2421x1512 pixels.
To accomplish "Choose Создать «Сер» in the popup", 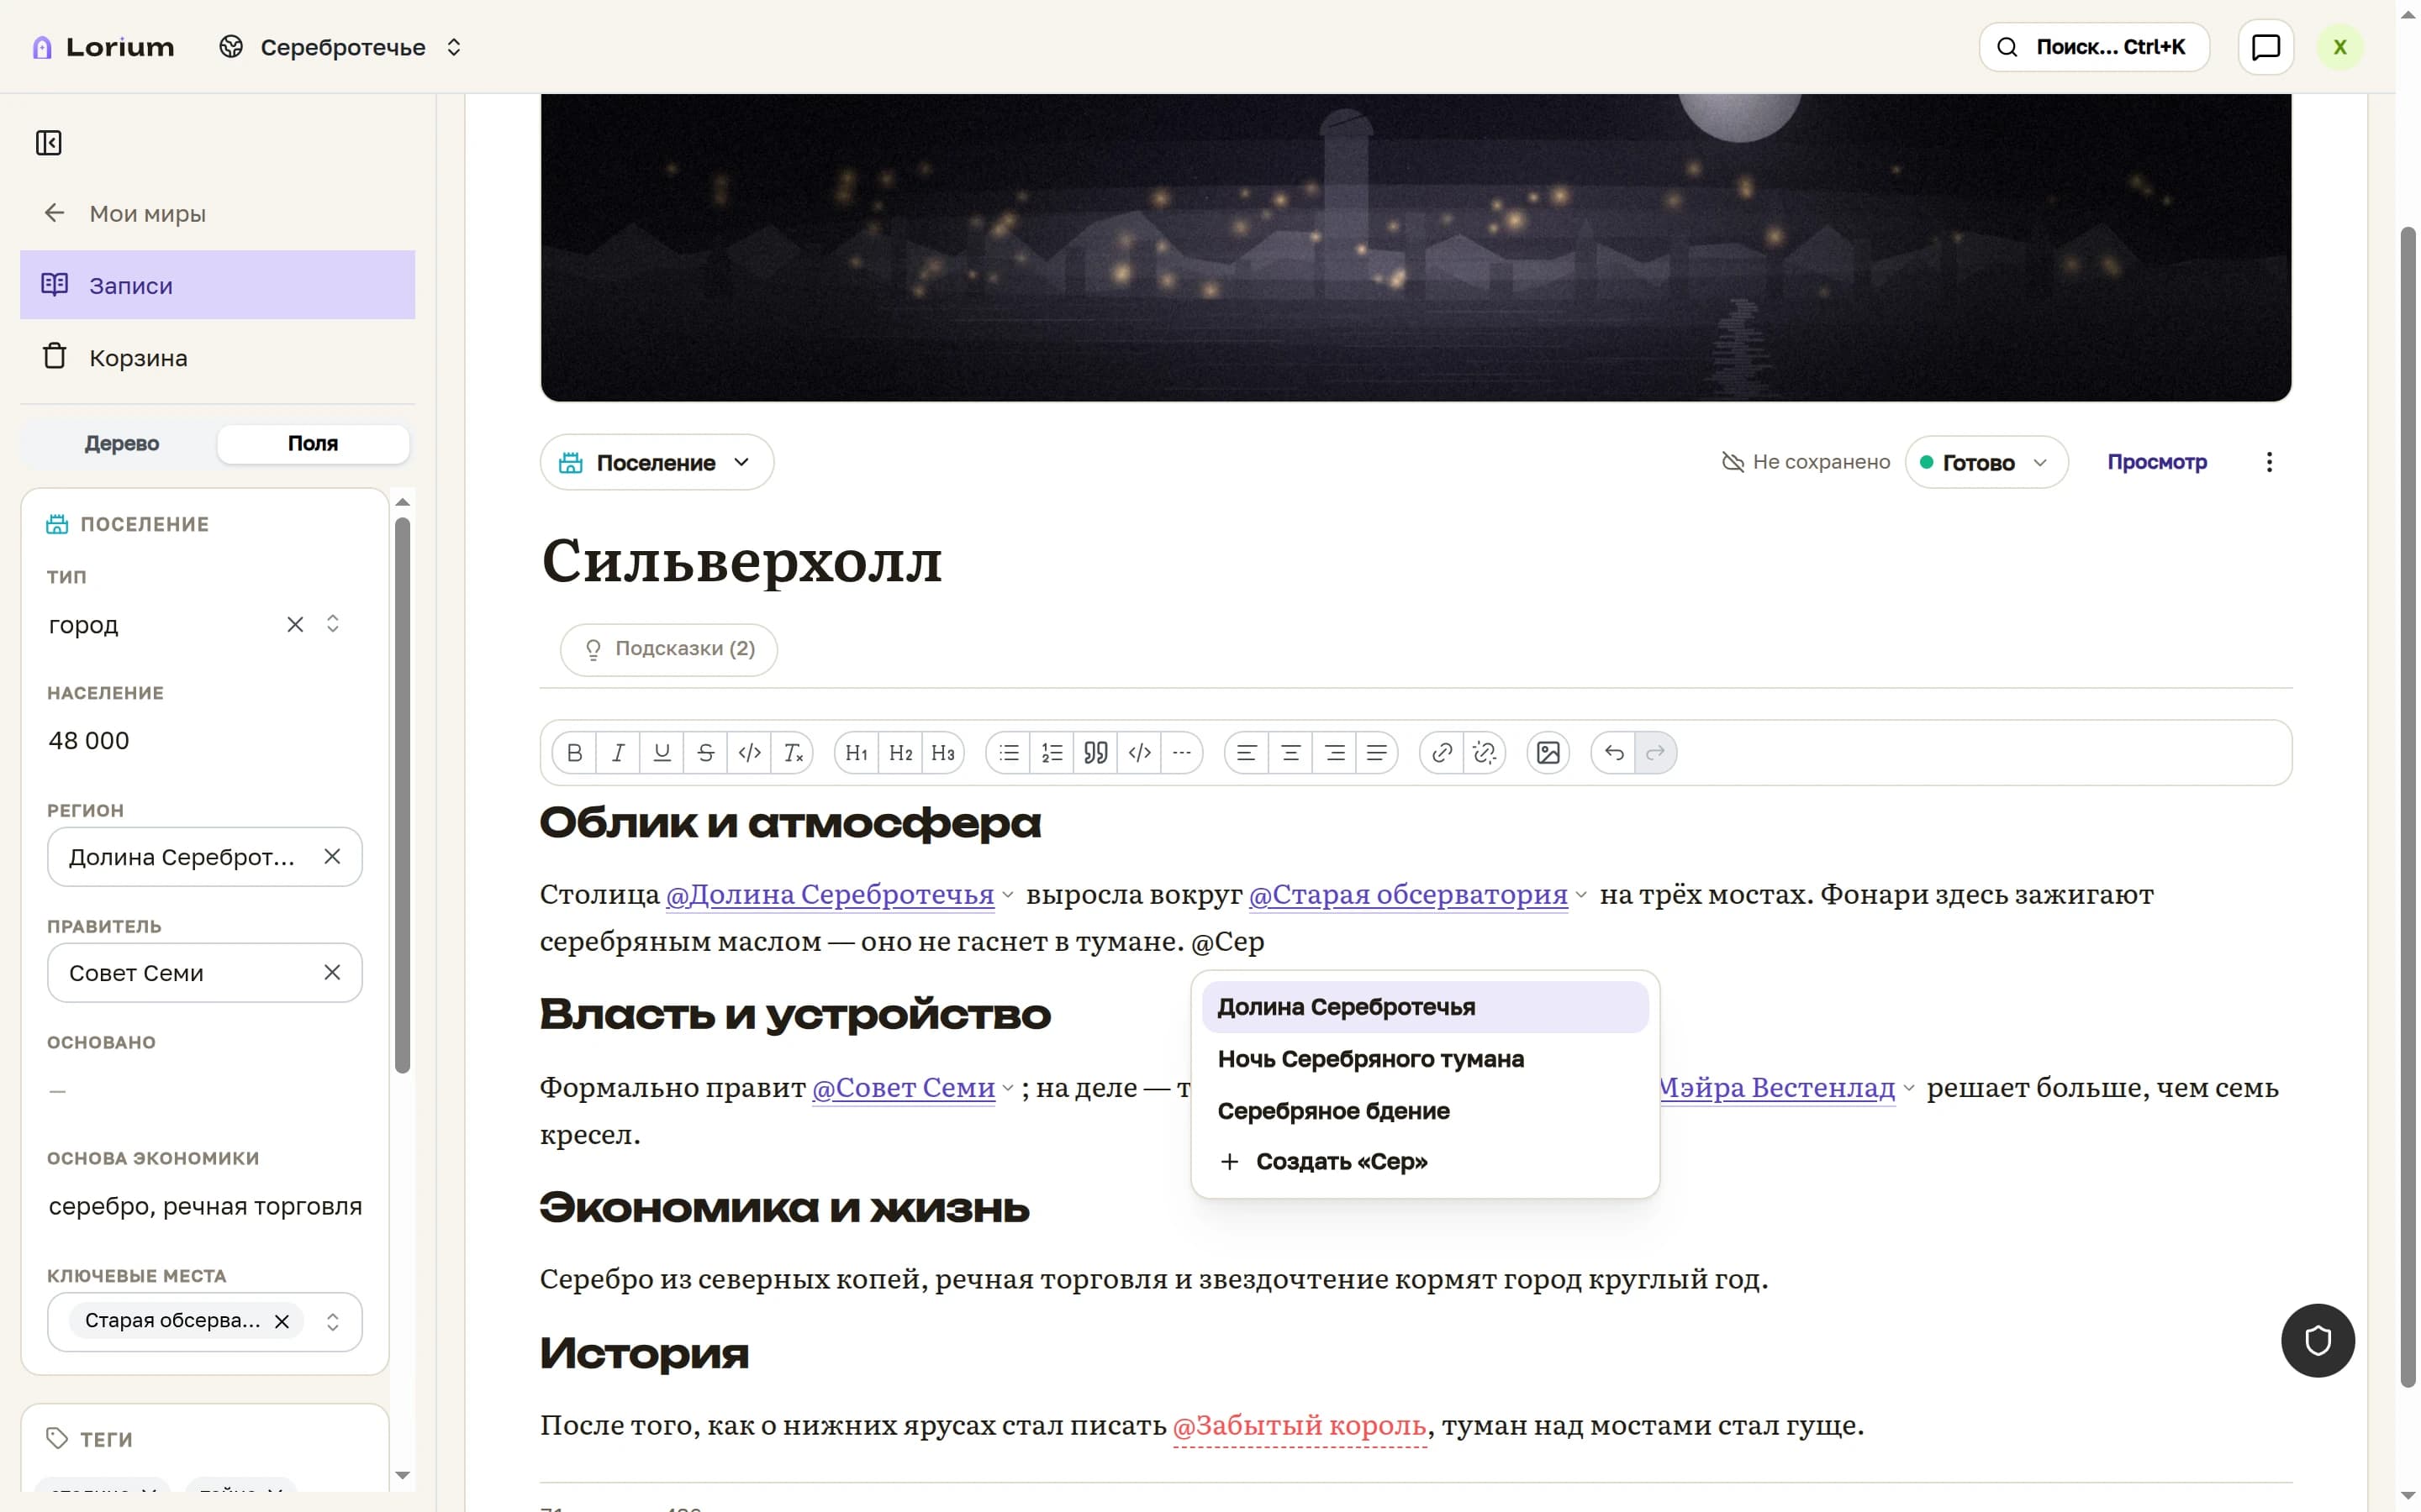I will pyautogui.click(x=1425, y=1162).
